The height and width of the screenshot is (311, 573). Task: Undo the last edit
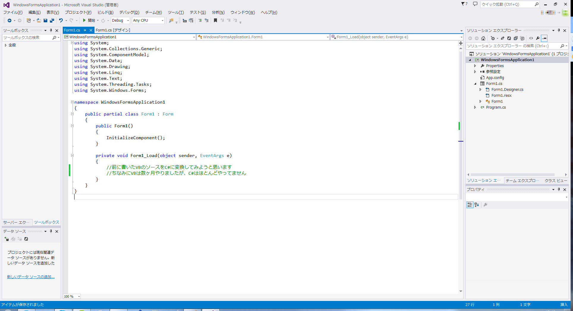click(x=61, y=20)
